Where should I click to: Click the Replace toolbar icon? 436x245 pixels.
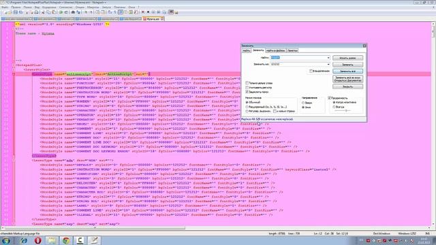coord(78,12)
